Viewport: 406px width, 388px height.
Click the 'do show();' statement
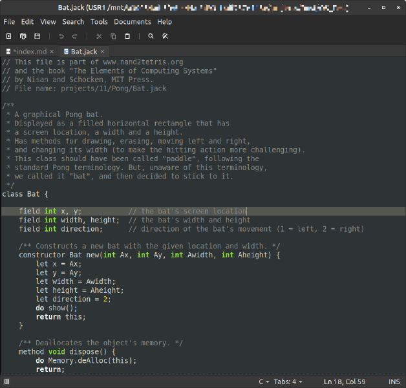(x=56, y=308)
